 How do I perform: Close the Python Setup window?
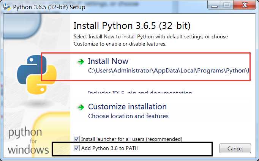pos(245,5)
